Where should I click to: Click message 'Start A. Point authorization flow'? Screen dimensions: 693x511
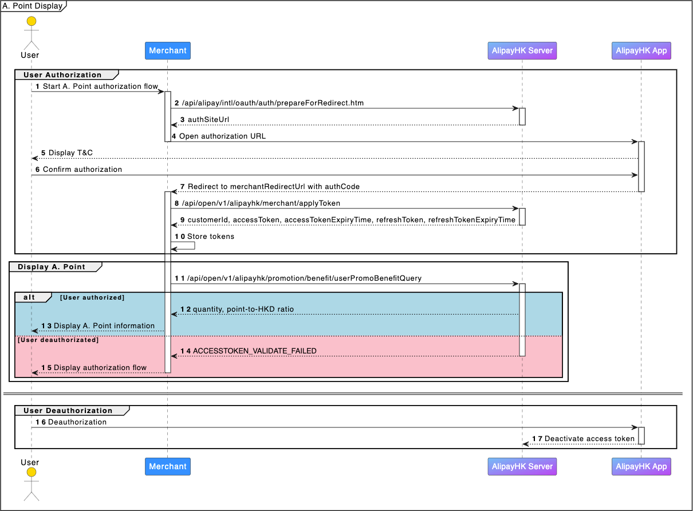pyautogui.click(x=100, y=86)
